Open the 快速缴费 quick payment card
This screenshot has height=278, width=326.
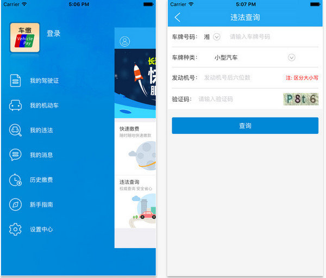tap(135, 149)
